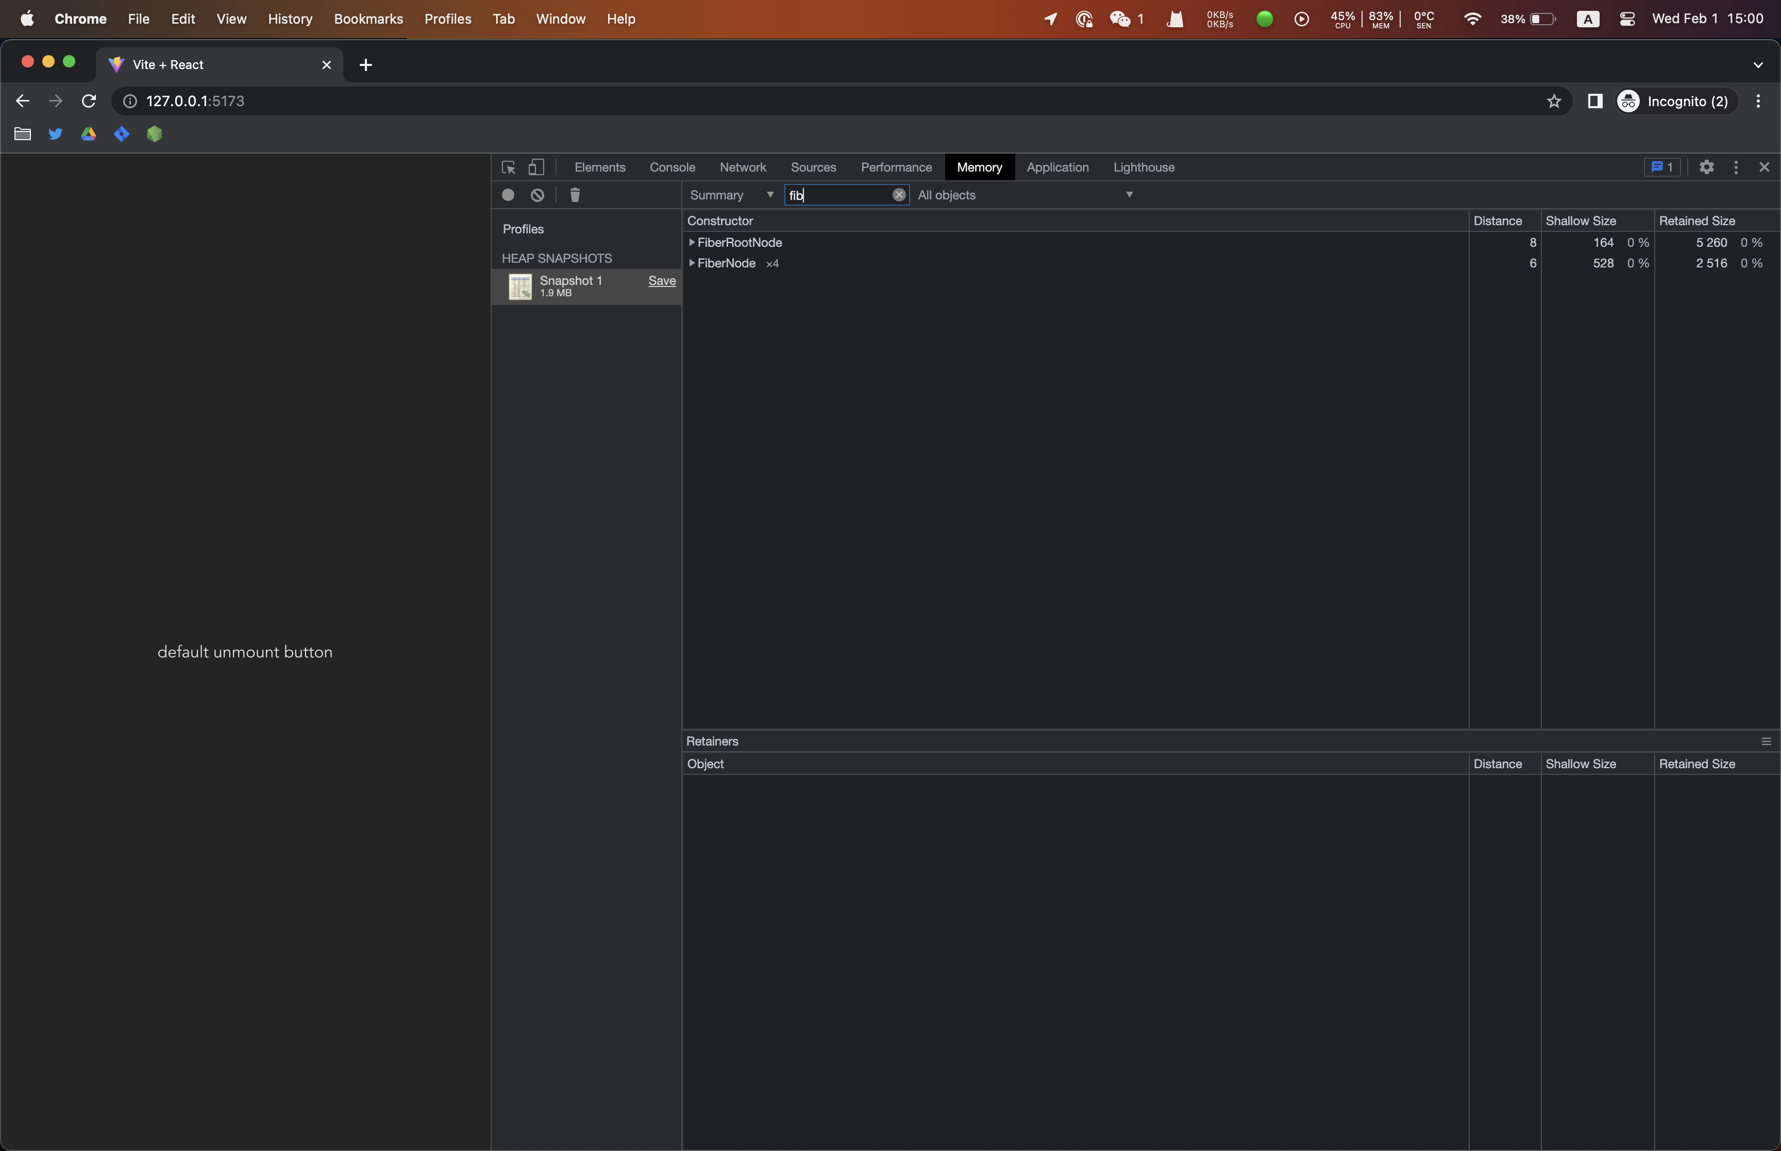Viewport: 1781px width, 1151px height.
Task: Toggle the side panel next to the star
Action: (1595, 101)
